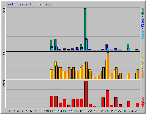Click the 'Sites' legend label
This screenshot has height=114, width=146.
pos(143,75)
